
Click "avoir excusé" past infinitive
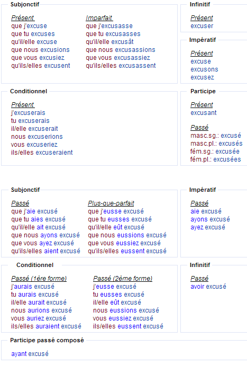208,287
